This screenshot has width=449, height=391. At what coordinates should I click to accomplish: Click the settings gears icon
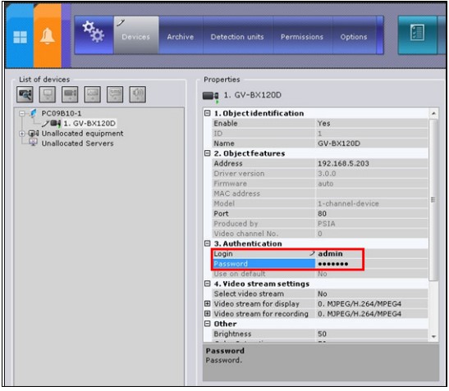[x=94, y=32]
